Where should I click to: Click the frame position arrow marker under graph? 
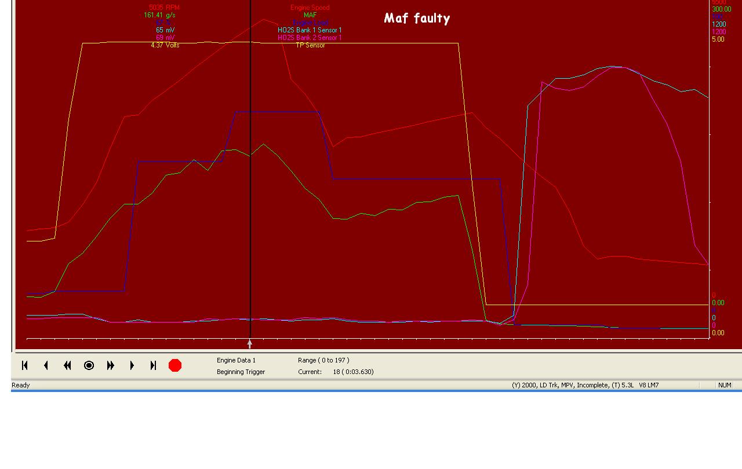pos(250,344)
